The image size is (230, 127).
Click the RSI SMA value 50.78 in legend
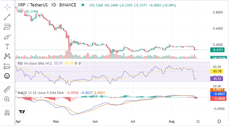coord(69,63)
